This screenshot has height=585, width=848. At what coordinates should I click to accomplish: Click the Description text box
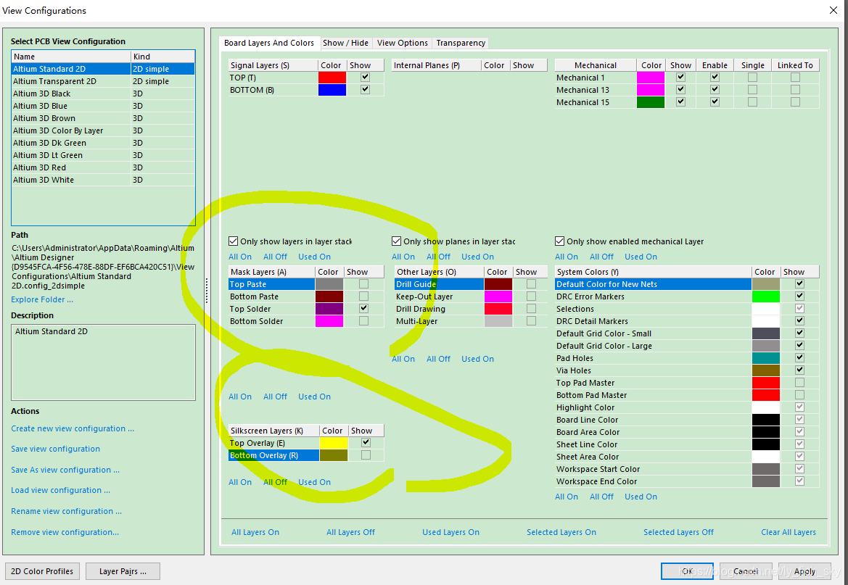pyautogui.click(x=103, y=362)
